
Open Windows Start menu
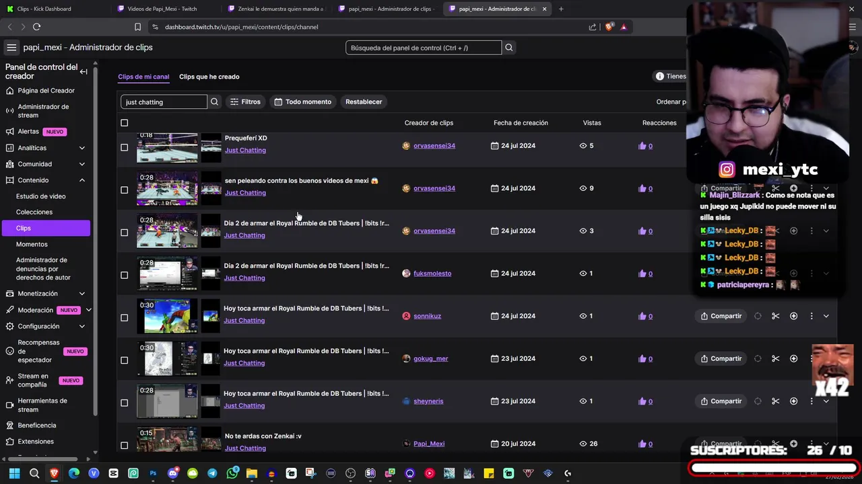pos(14,473)
